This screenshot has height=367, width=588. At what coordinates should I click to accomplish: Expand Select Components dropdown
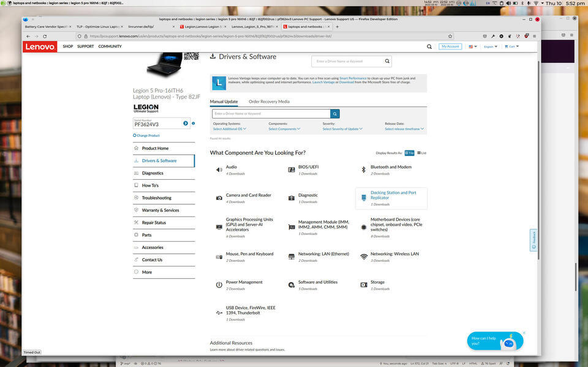pyautogui.click(x=284, y=129)
